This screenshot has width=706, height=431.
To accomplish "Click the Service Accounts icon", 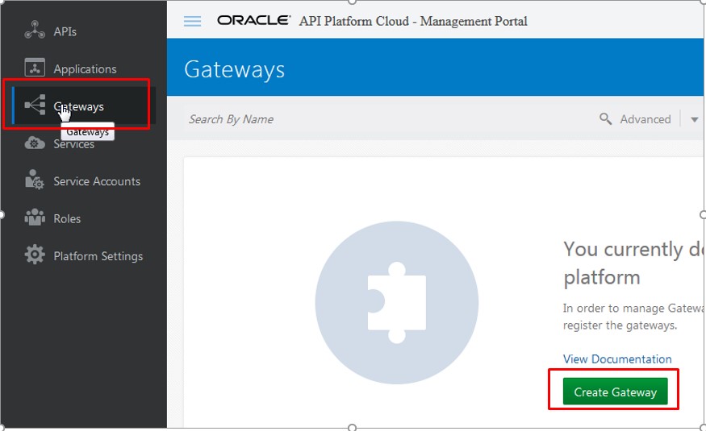I will 35,180.
